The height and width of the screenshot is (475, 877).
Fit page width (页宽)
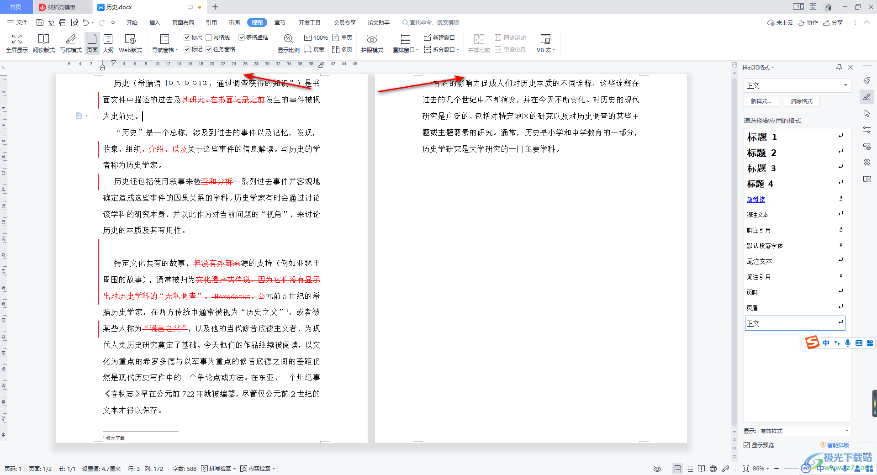(315, 49)
